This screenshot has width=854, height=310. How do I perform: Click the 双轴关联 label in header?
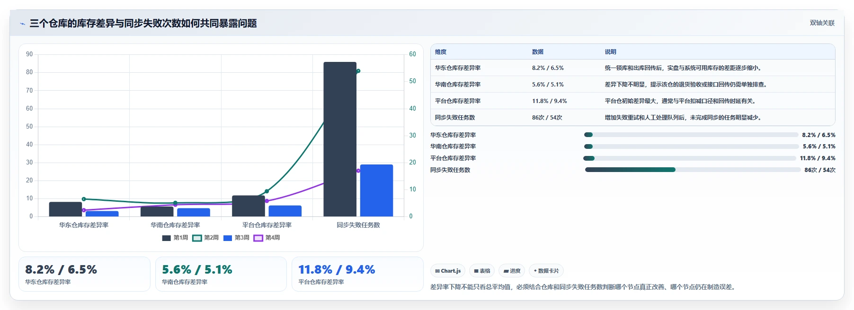click(x=822, y=23)
